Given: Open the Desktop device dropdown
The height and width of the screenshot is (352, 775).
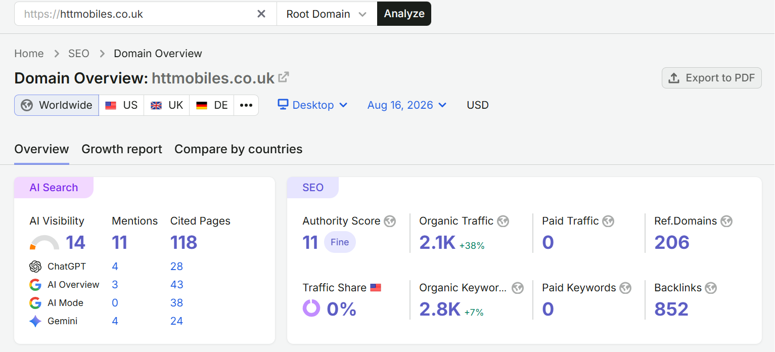Looking at the screenshot, I should point(312,105).
